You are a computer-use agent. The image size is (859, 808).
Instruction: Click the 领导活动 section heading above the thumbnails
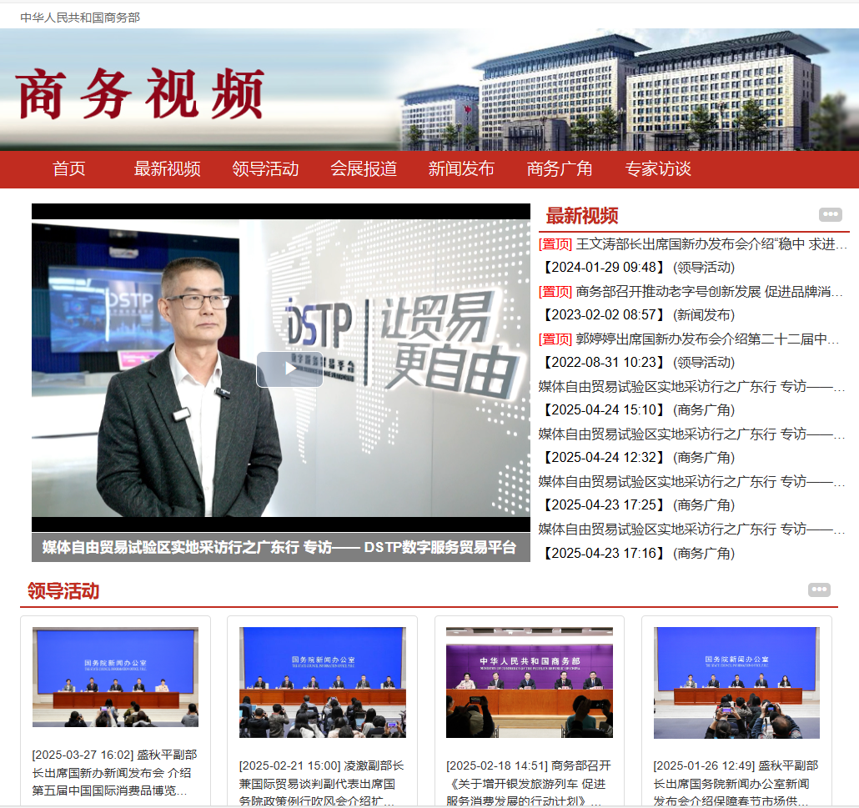pos(63,591)
